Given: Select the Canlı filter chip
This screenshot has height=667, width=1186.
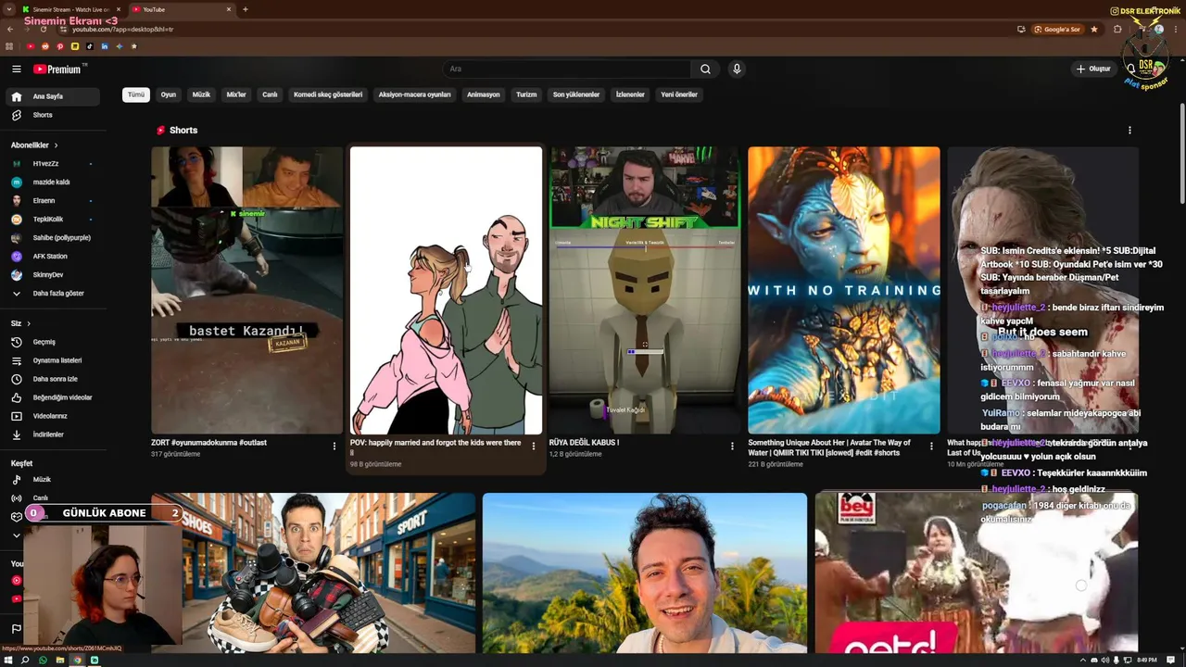Looking at the screenshot, I should coord(270,94).
